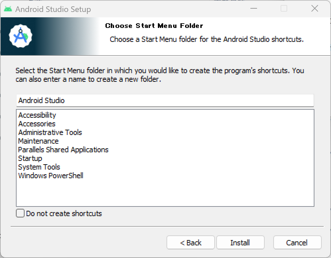331x258 pixels.
Task: Enable Do not create shortcuts checkbox
Action: point(20,213)
